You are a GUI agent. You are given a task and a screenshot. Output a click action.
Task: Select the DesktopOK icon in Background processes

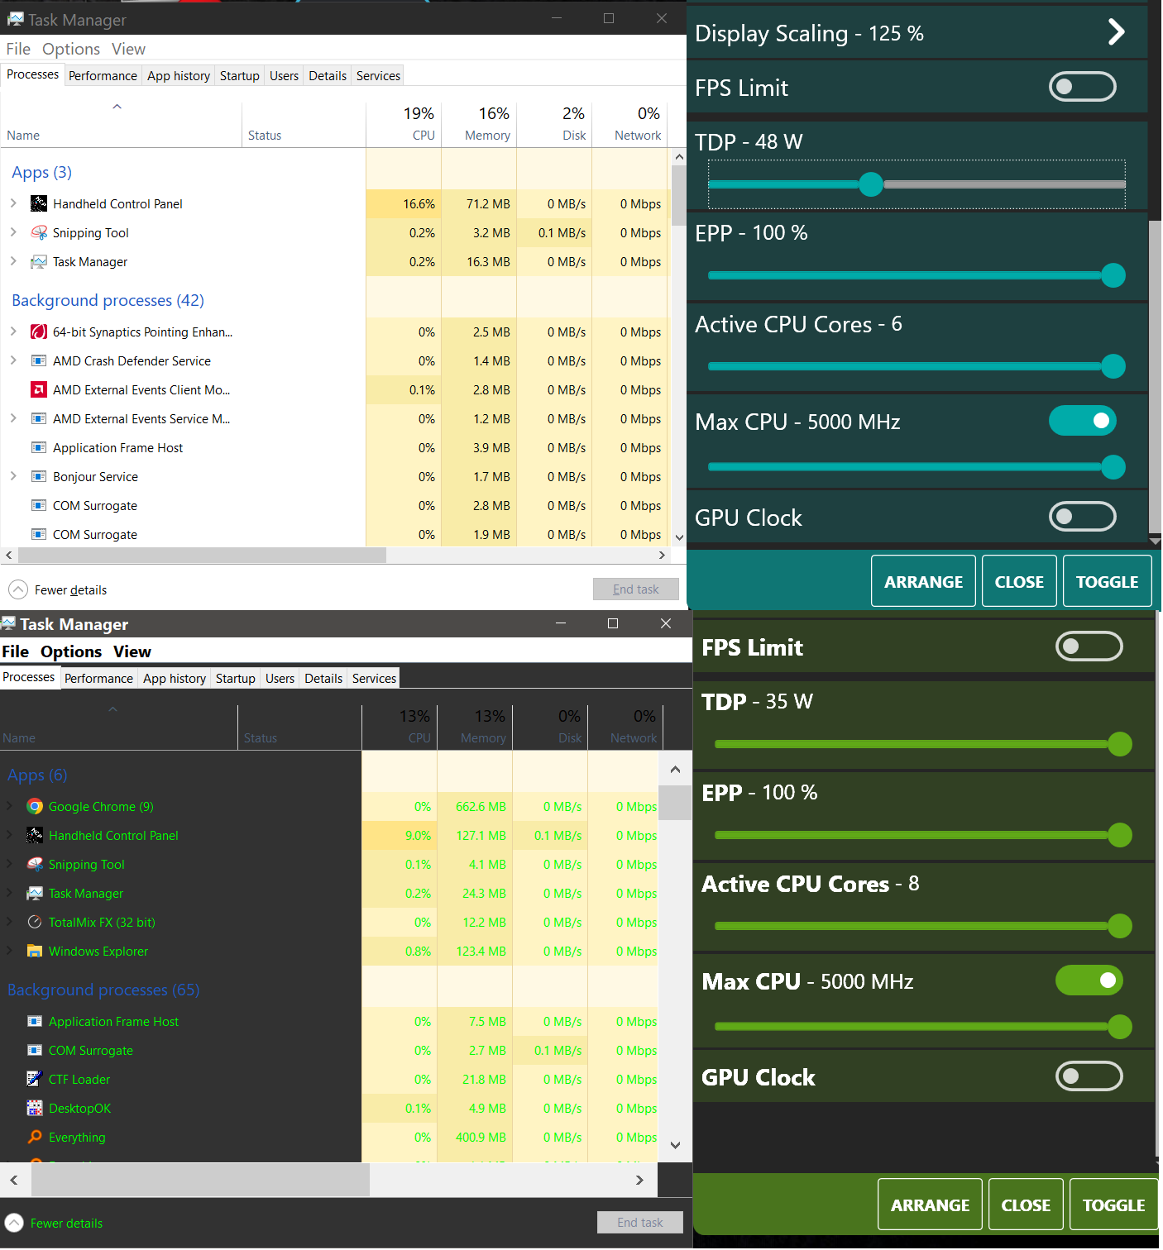(x=34, y=1108)
